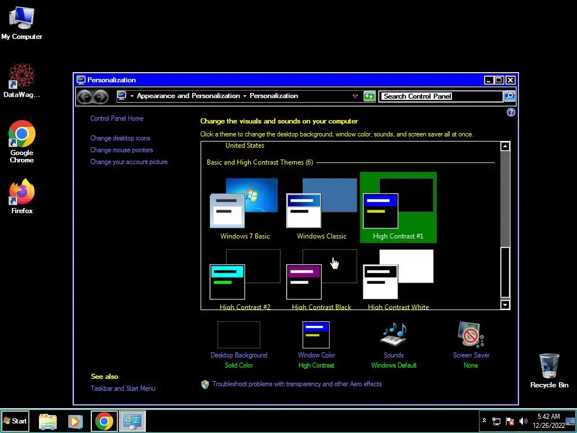Image resolution: width=577 pixels, height=433 pixels.
Task: Click the Forward navigation arrow
Action: 100,96
